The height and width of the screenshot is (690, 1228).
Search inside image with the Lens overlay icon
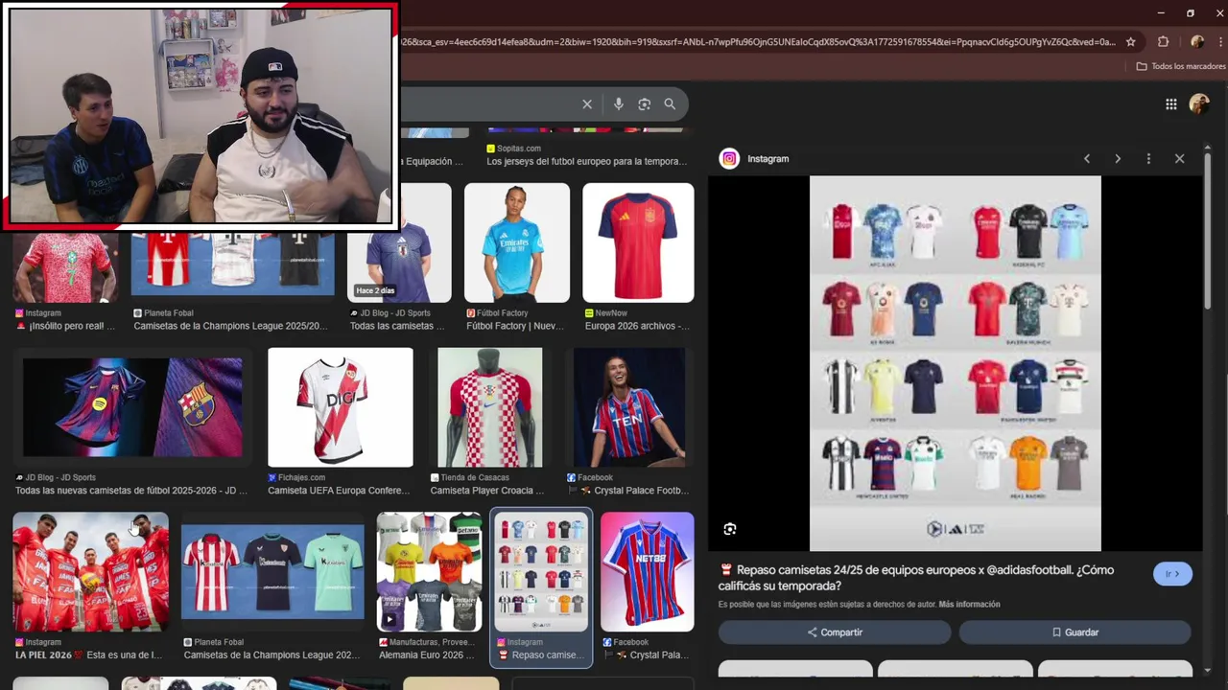pyautogui.click(x=730, y=529)
